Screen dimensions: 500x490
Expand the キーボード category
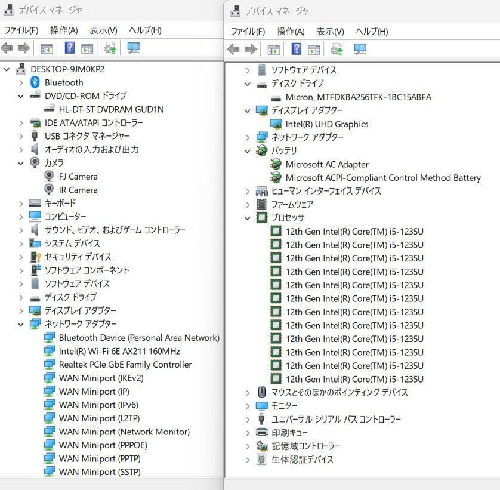pyautogui.click(x=20, y=203)
